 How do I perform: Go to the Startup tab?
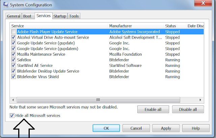60,16
